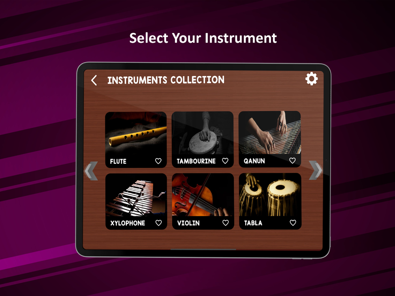Show previous instruments page with left chevron
Viewport: 395px width, 296px height.
tap(91, 171)
